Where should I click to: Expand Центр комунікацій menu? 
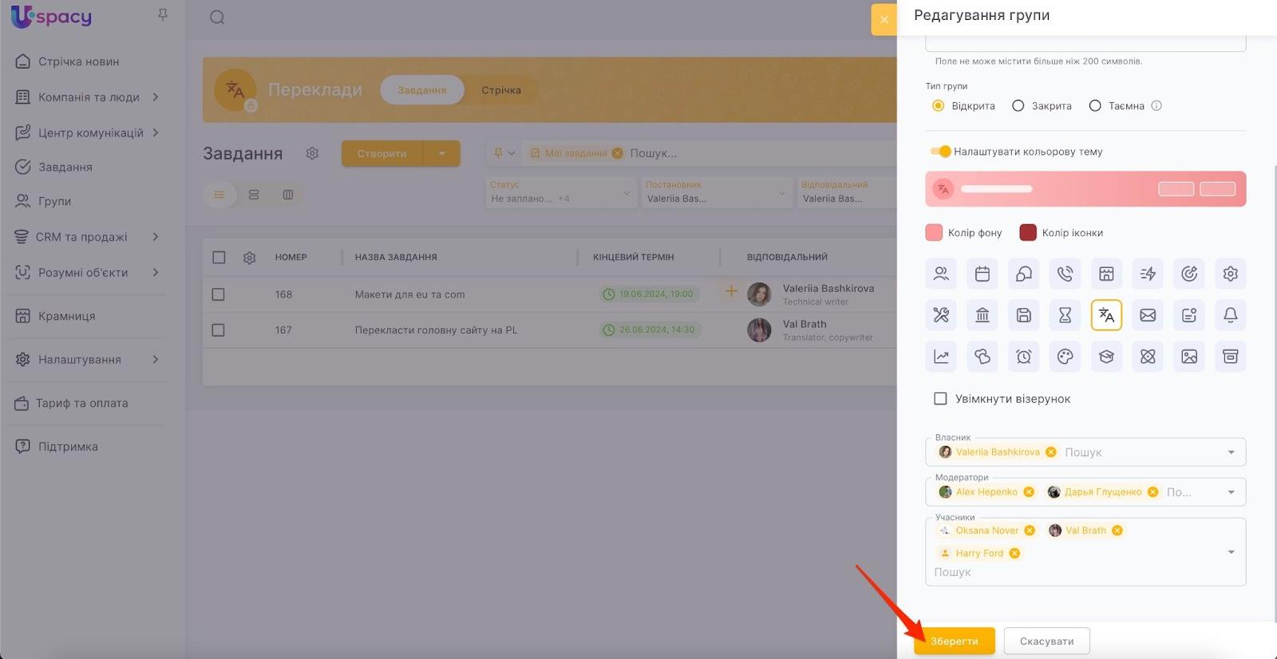coord(156,132)
